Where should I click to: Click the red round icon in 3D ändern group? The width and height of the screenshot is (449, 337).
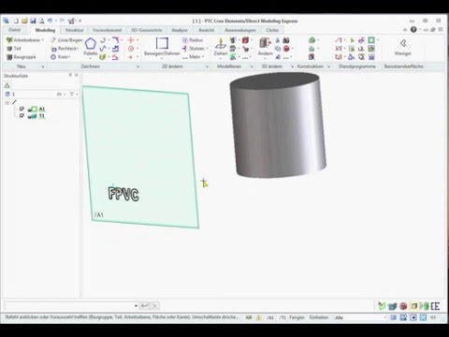coord(286,49)
